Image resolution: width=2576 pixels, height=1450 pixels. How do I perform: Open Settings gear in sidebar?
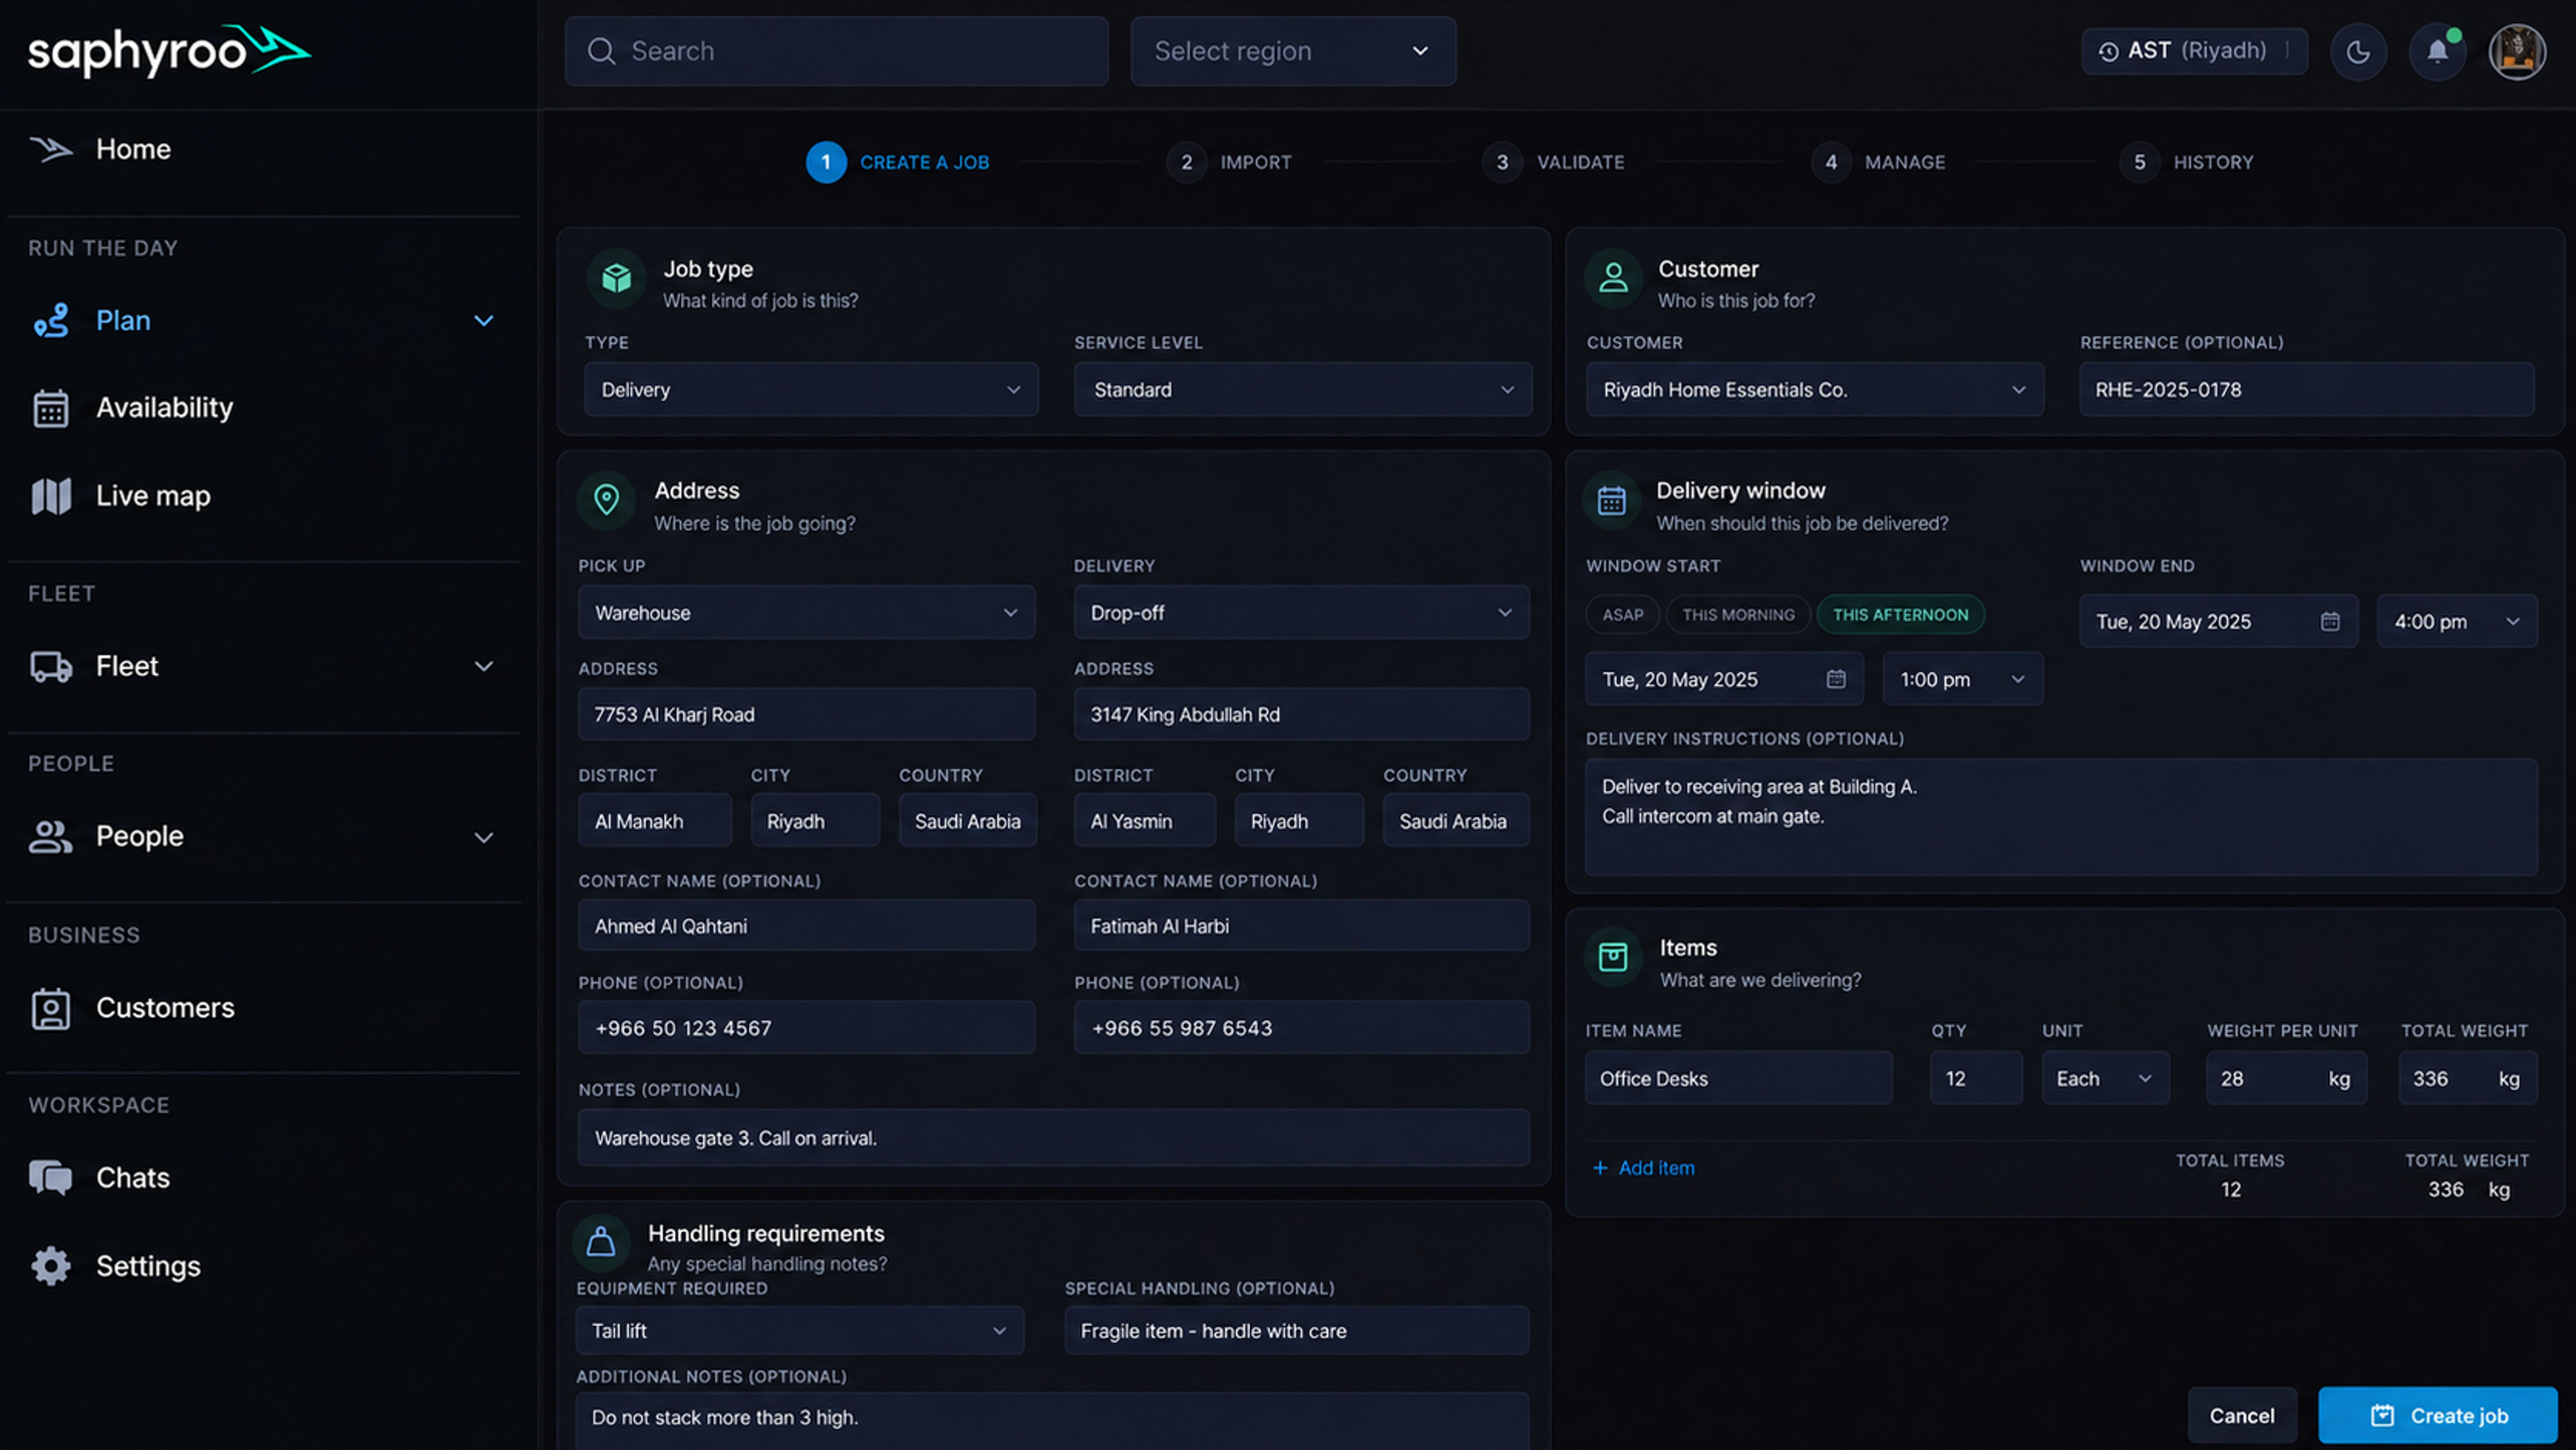[x=50, y=1266]
